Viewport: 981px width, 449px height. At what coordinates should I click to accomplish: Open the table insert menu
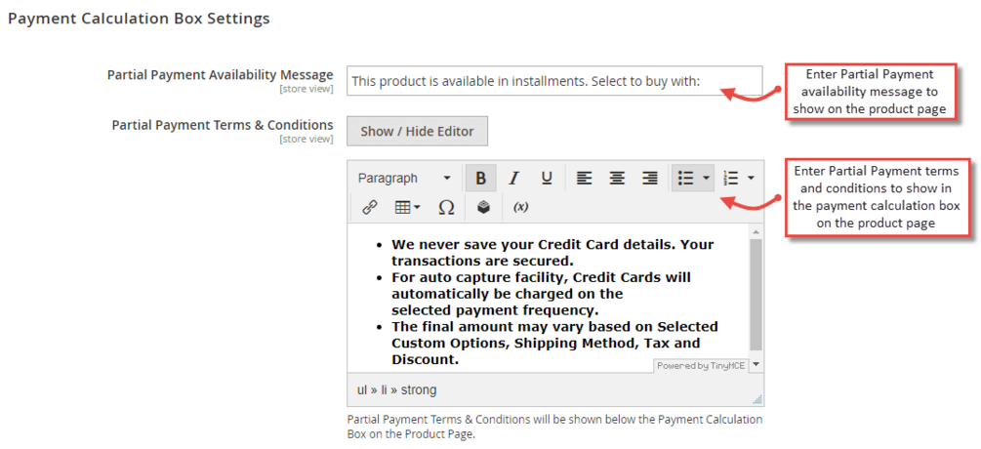tap(407, 207)
